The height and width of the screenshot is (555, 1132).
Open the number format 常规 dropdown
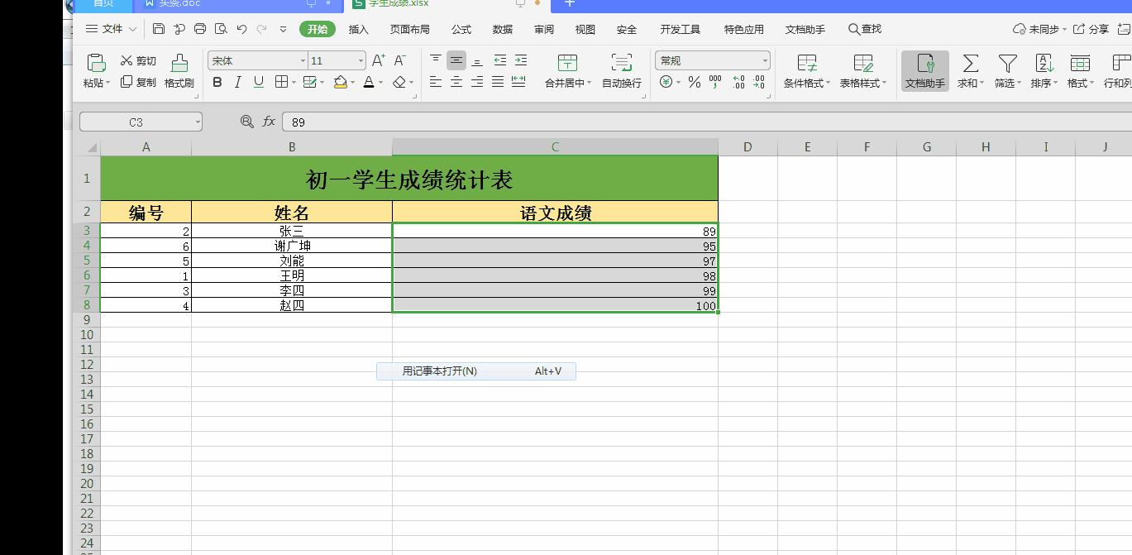tap(765, 60)
